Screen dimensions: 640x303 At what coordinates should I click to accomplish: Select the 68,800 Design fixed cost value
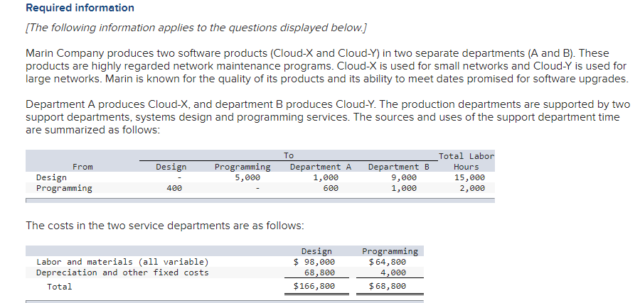point(319,272)
